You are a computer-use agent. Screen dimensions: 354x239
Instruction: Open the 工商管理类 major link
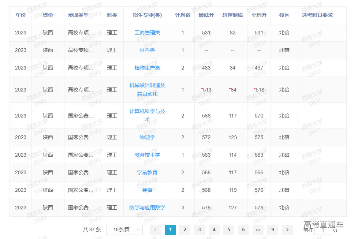tap(147, 33)
